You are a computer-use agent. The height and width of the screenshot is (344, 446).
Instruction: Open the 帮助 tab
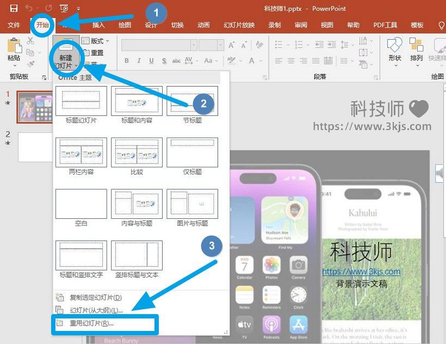(353, 25)
